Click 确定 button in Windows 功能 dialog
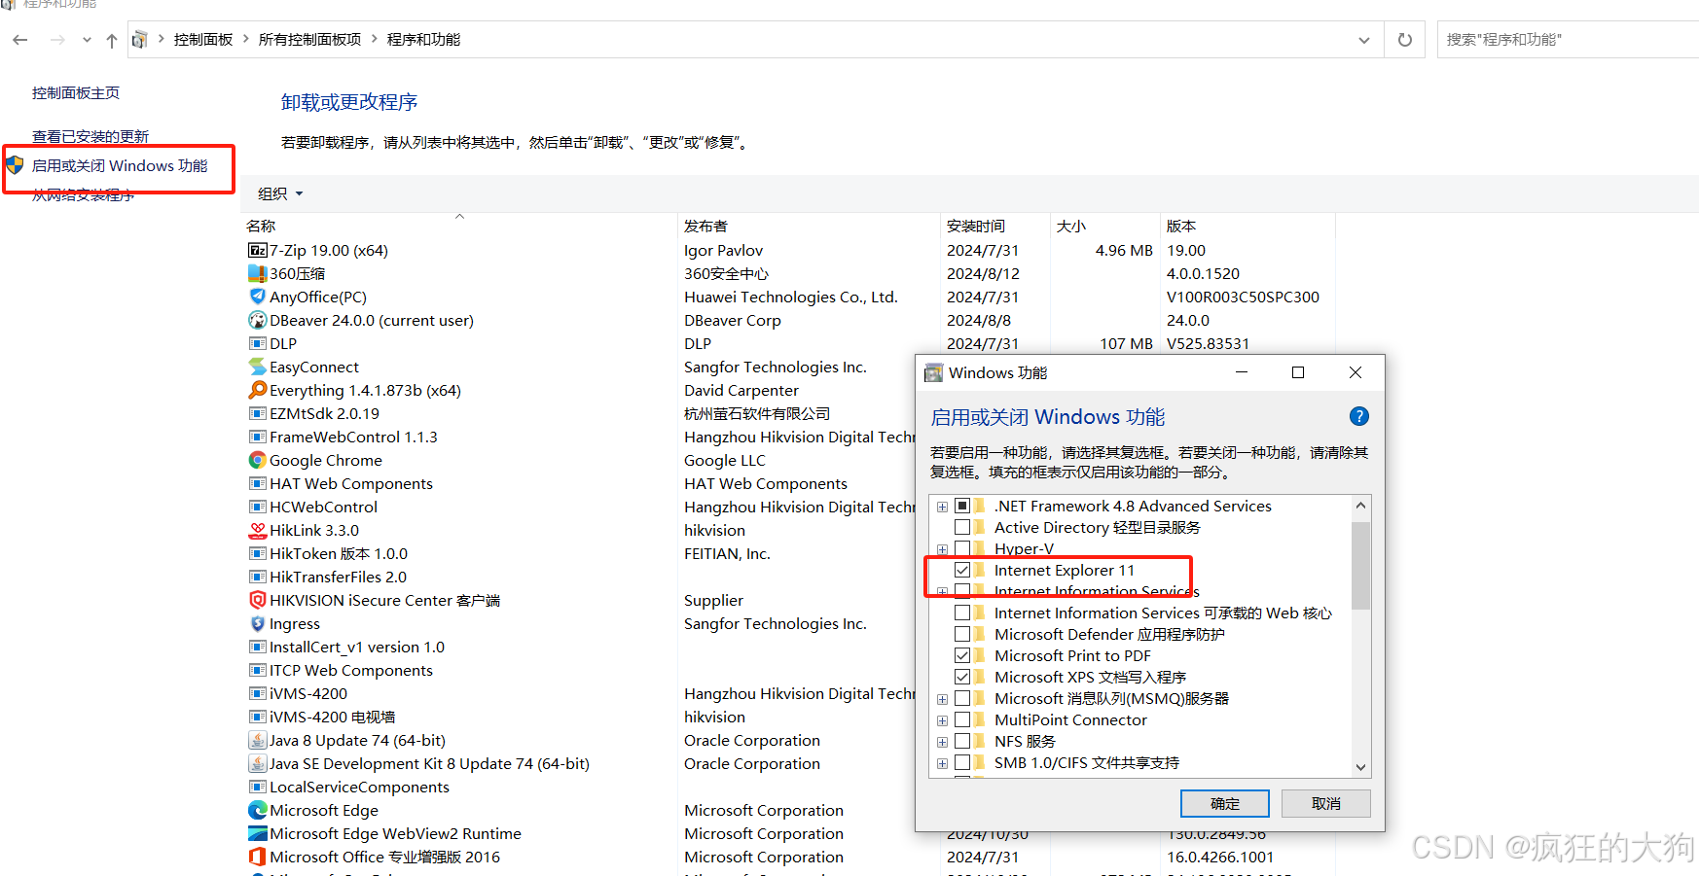This screenshot has width=1699, height=876. point(1225,803)
